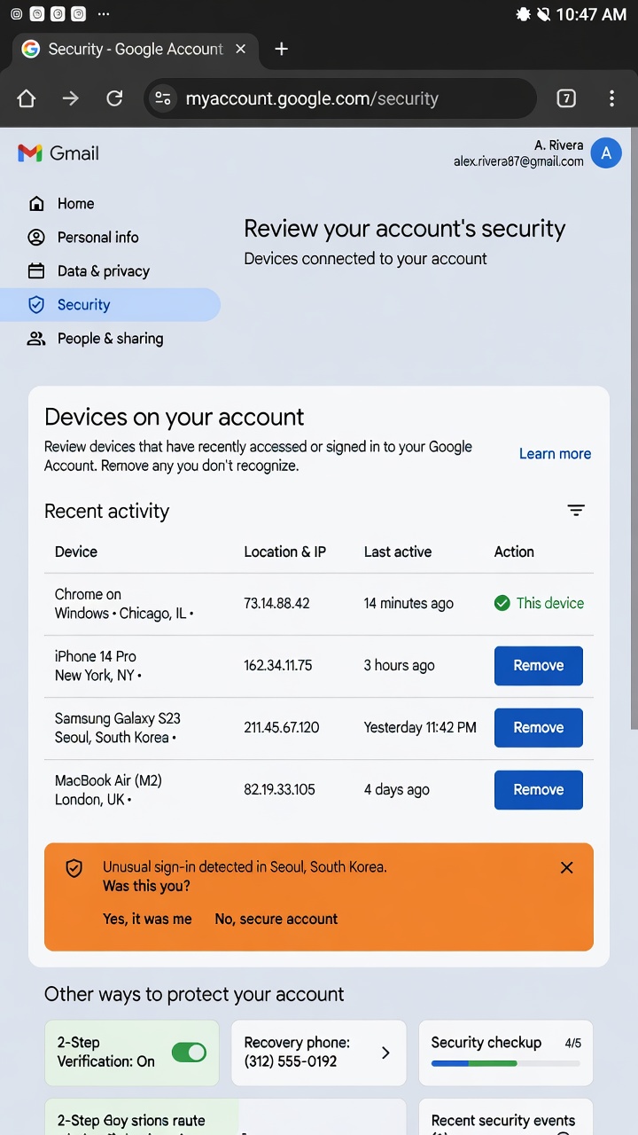Go to Home menu item
The image size is (638, 1135).
pyautogui.click(x=75, y=204)
